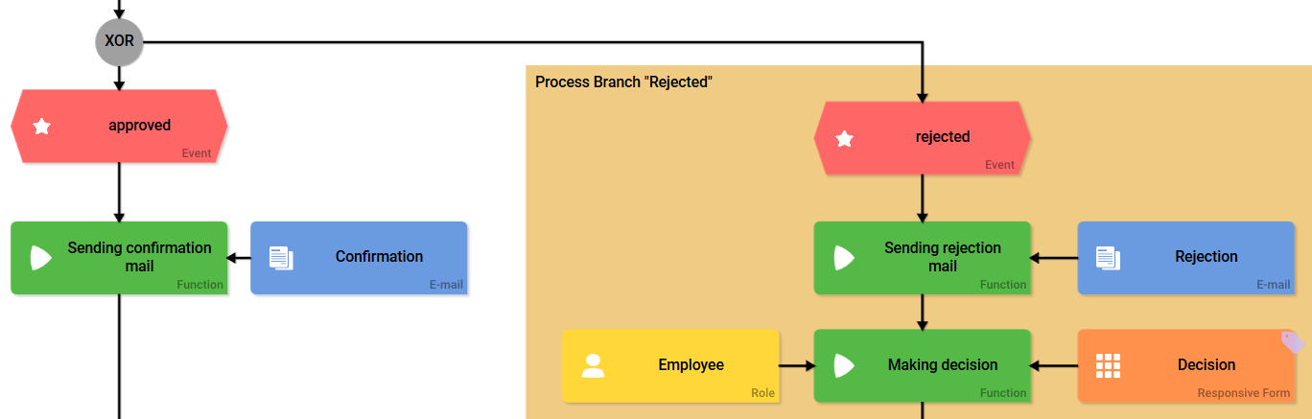This screenshot has width=1312, height=419.
Task: Click the star icon on approved event
Action: click(41, 126)
